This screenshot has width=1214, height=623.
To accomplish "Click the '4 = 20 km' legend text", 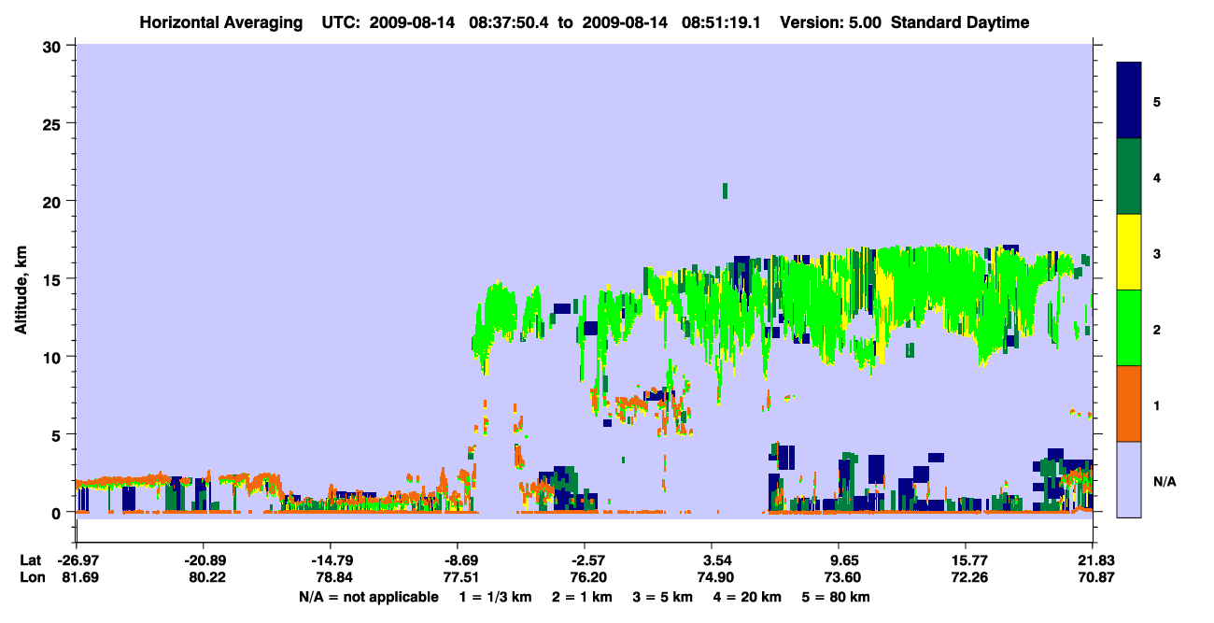I will coord(747,597).
